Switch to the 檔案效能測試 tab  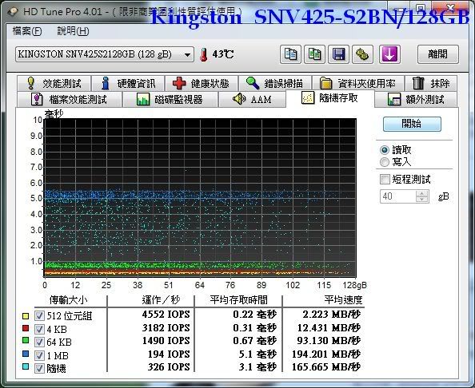(x=70, y=99)
